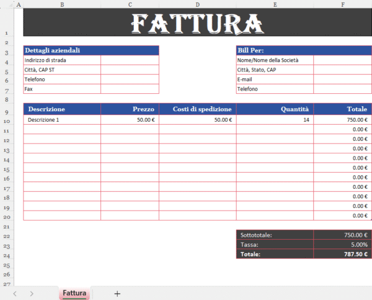This screenshot has width=372, height=300.
Task: Select column B header
Action: pos(62,4)
